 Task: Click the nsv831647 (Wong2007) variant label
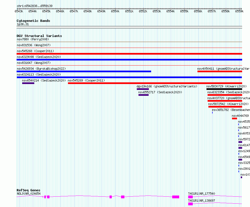click(x=34, y=63)
